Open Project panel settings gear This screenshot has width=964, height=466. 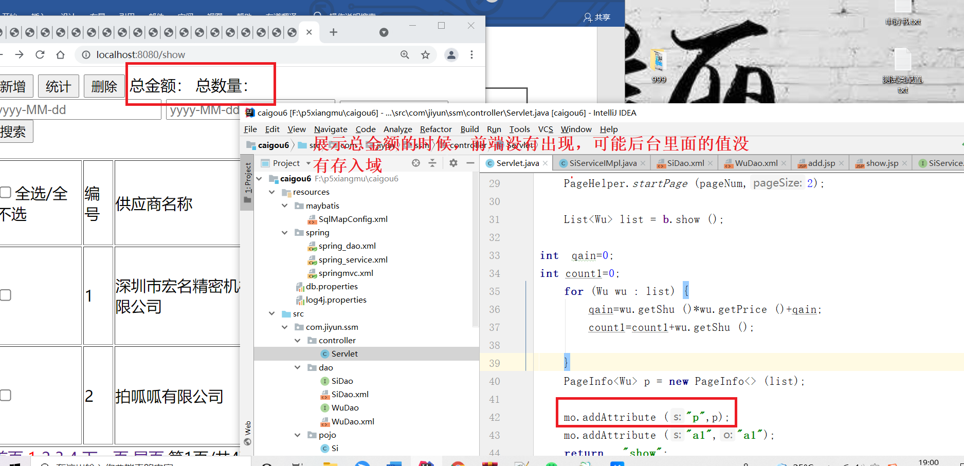tap(453, 163)
